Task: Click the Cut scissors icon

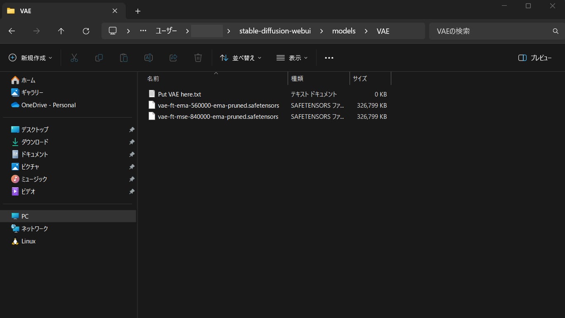Action: 74,58
